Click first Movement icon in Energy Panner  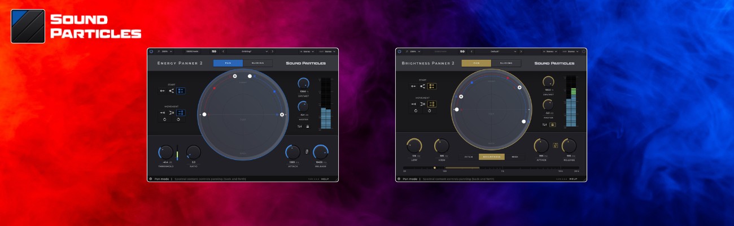162,112
